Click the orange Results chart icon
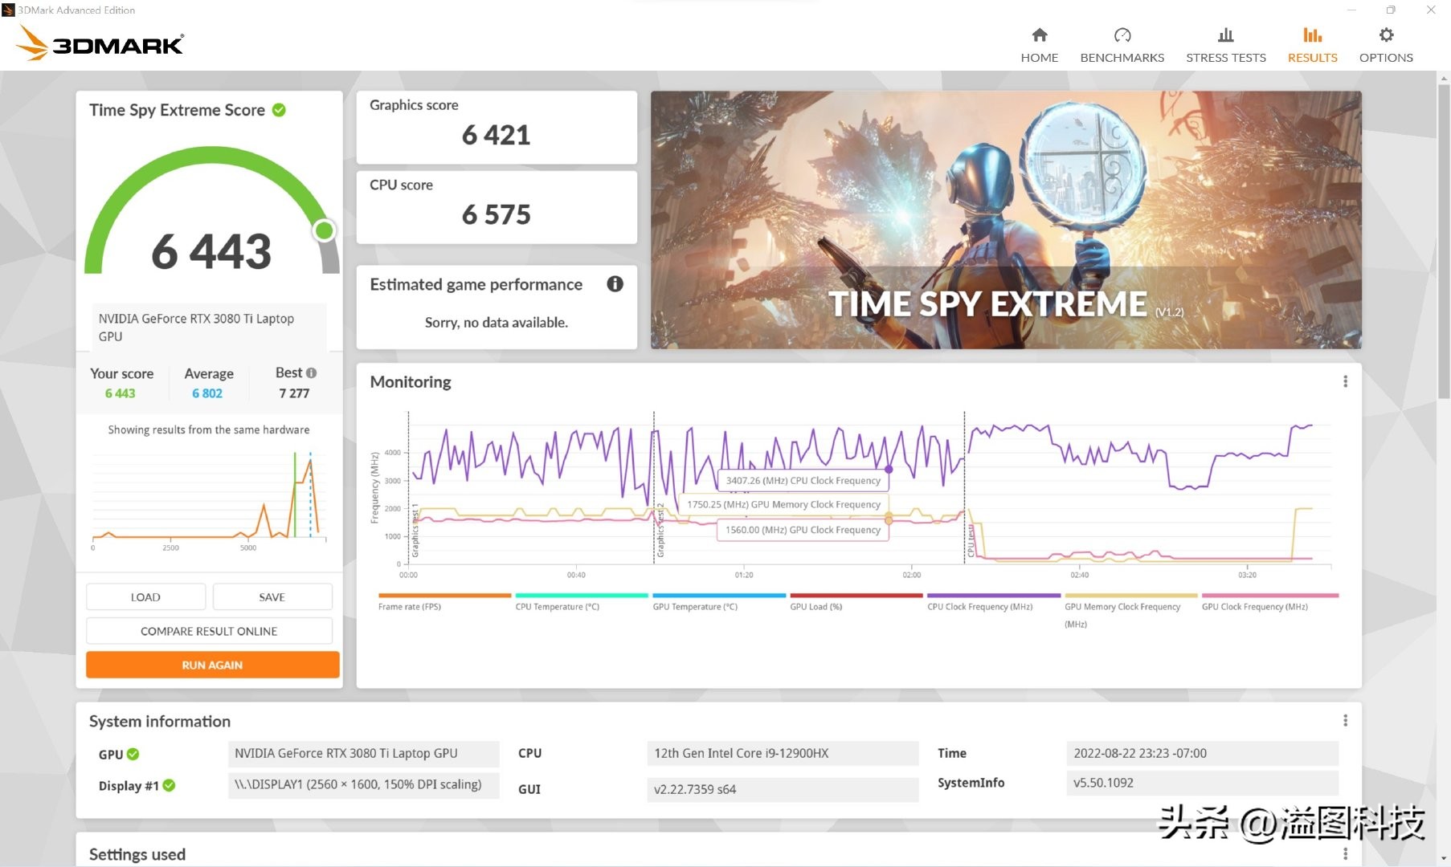 pyautogui.click(x=1312, y=35)
